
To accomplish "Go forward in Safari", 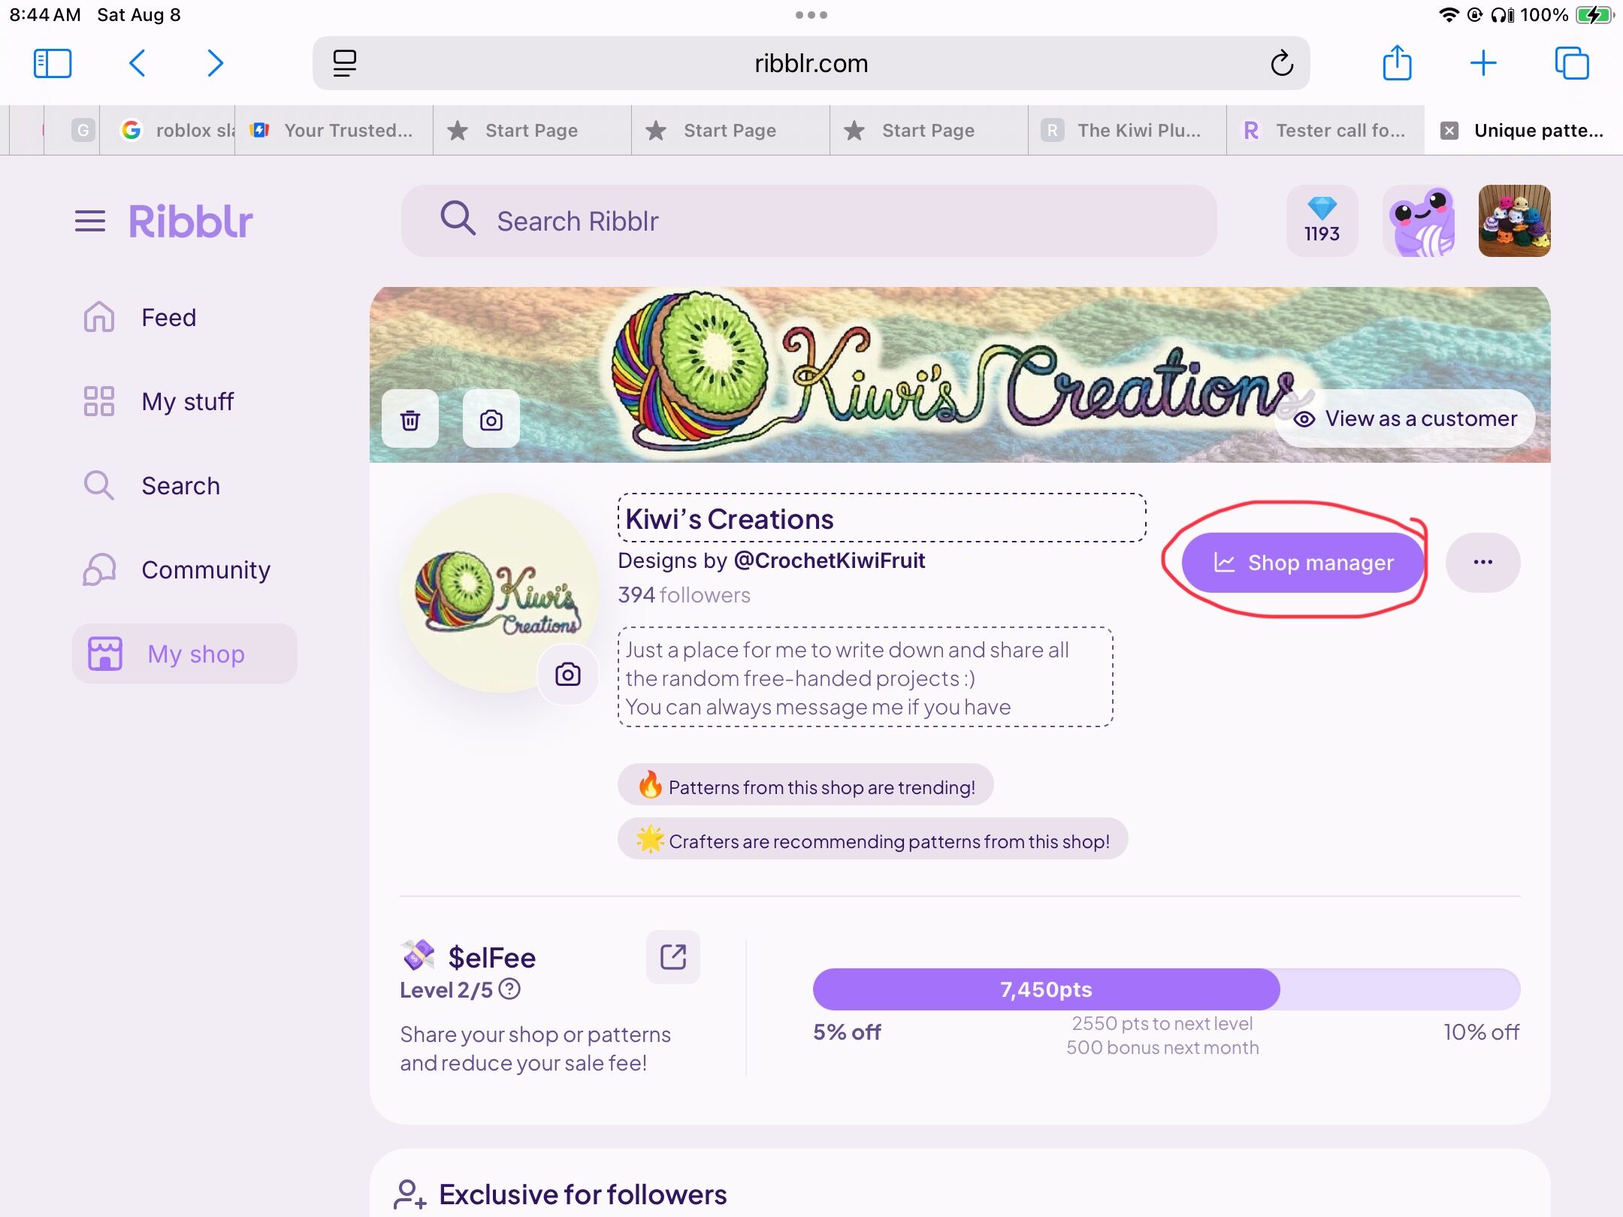I will point(215,63).
